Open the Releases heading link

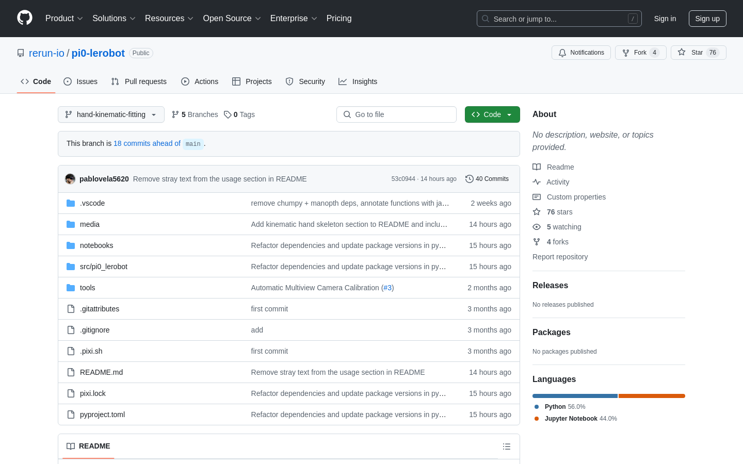550,285
